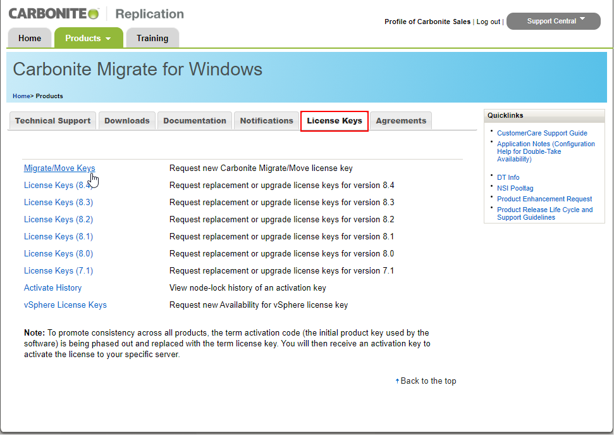
Task: Click the Carbonite Replication logo
Action: click(x=96, y=13)
